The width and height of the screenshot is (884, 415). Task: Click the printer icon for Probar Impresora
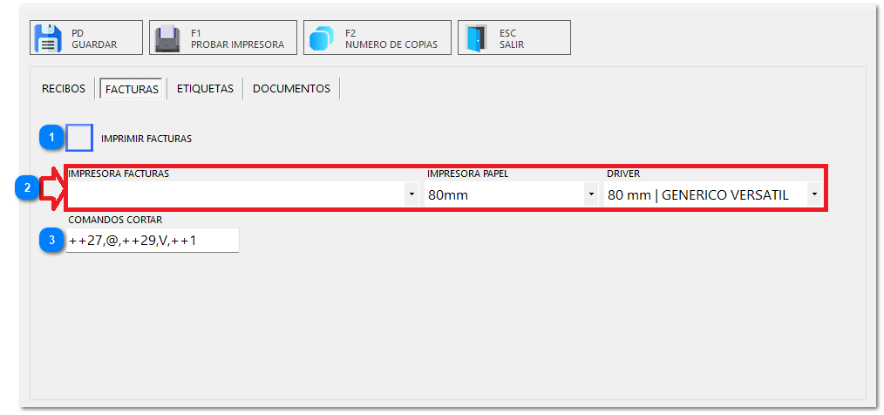(167, 38)
